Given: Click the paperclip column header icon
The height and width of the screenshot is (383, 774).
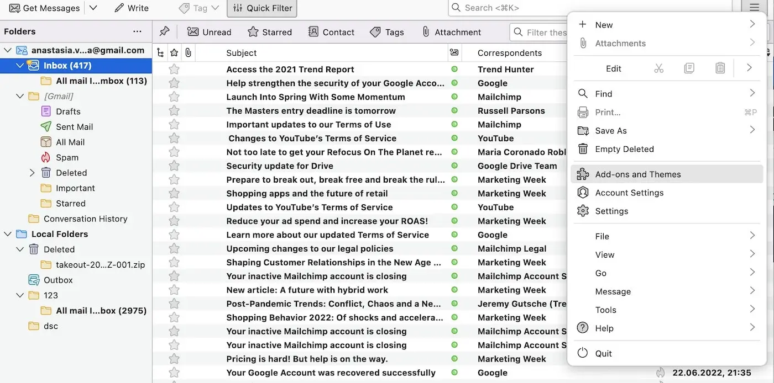Looking at the screenshot, I should click(187, 52).
